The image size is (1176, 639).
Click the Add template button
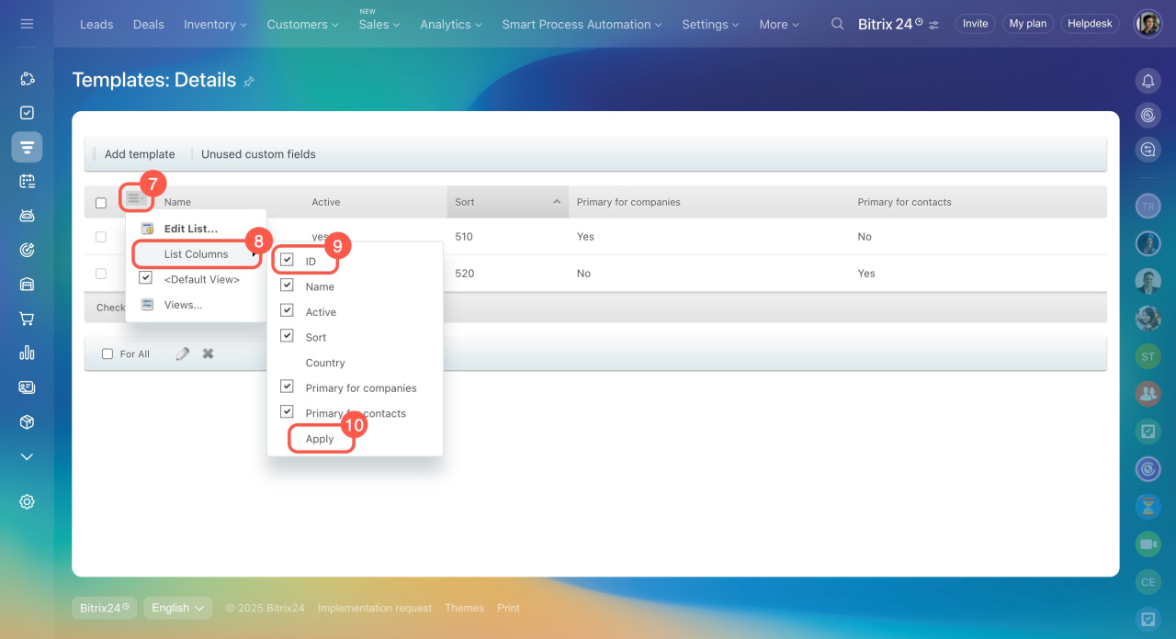click(x=140, y=154)
